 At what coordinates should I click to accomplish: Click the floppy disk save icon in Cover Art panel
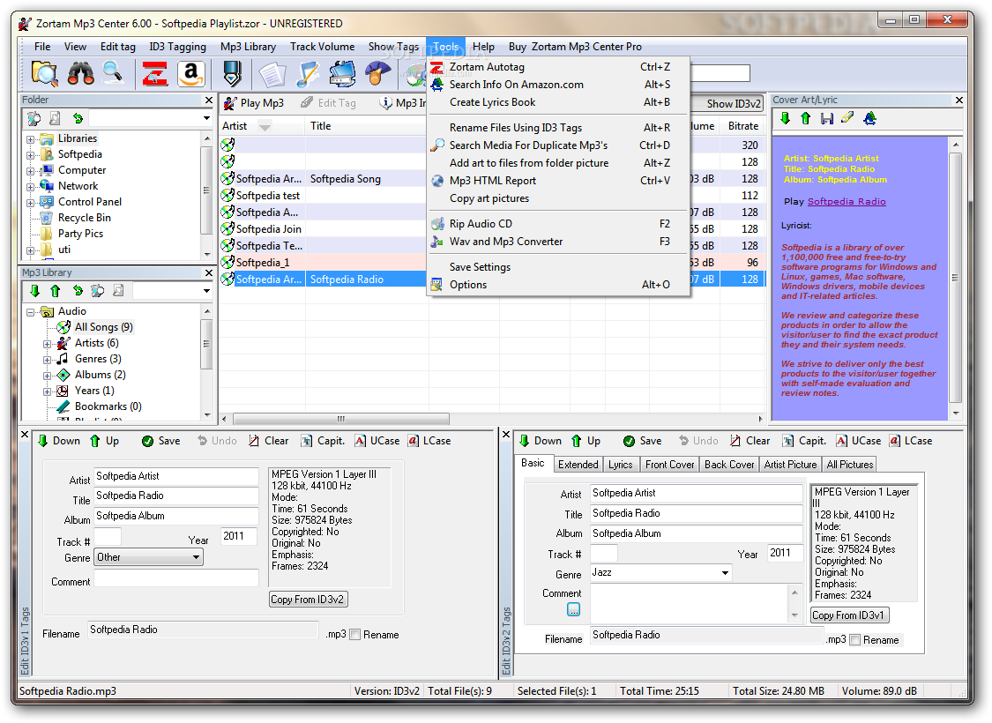826,118
